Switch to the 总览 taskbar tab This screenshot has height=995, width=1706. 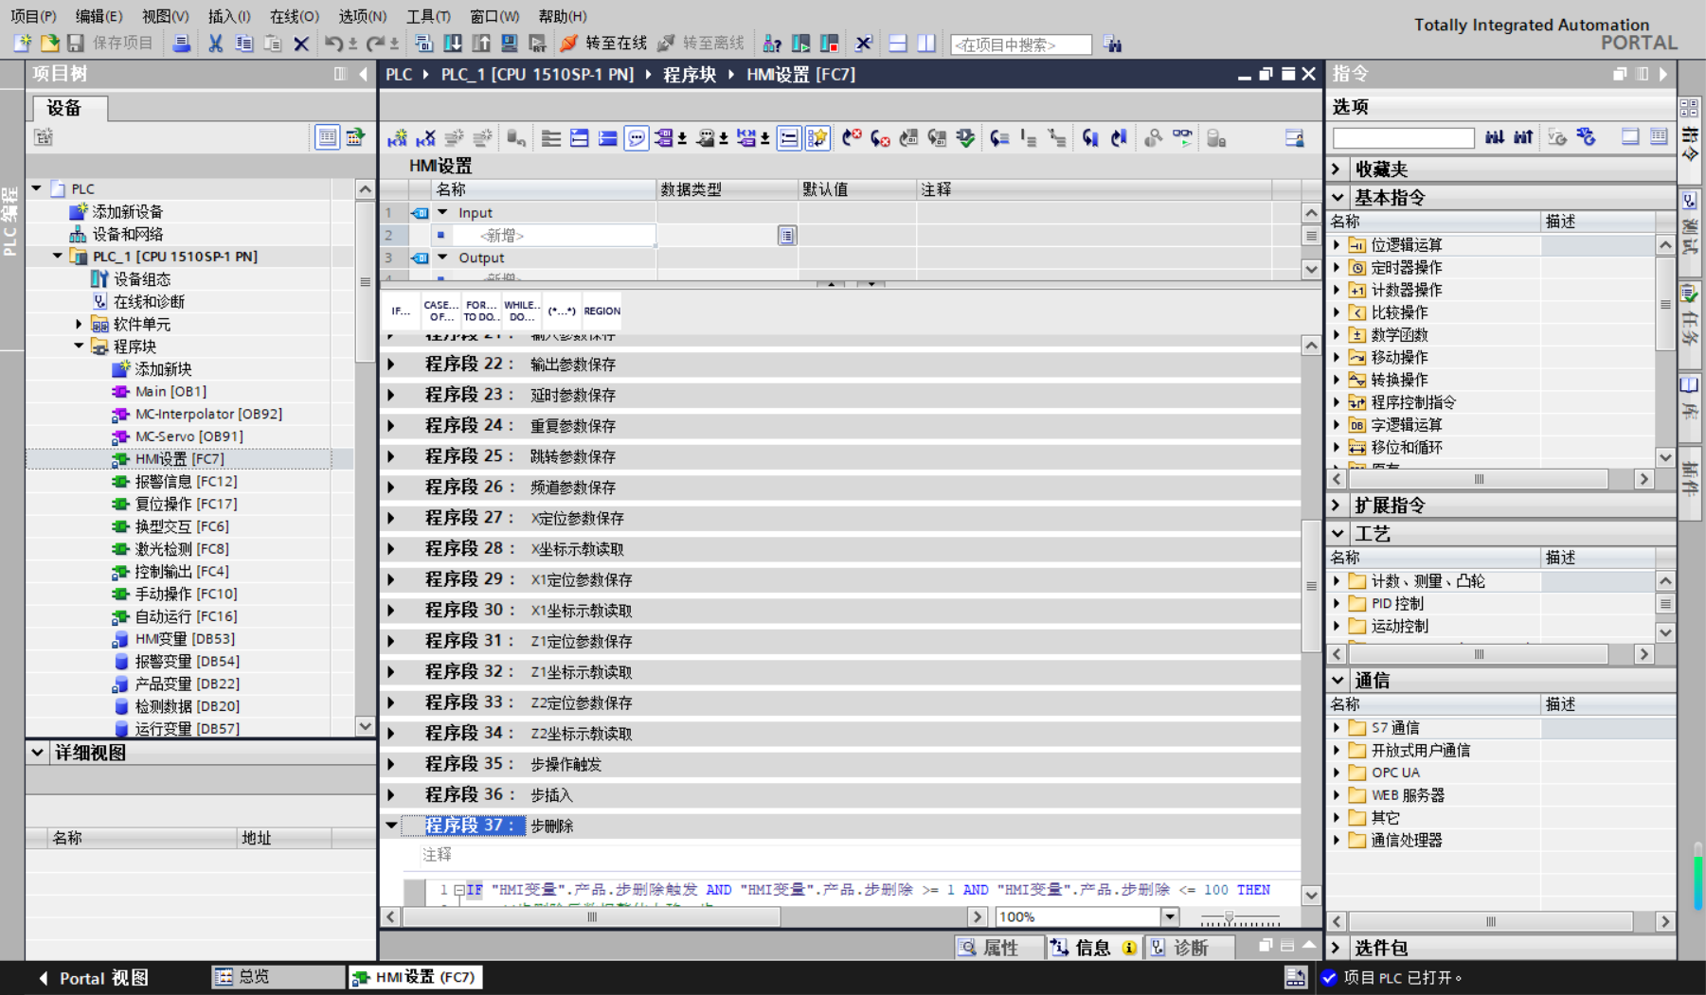tap(276, 977)
